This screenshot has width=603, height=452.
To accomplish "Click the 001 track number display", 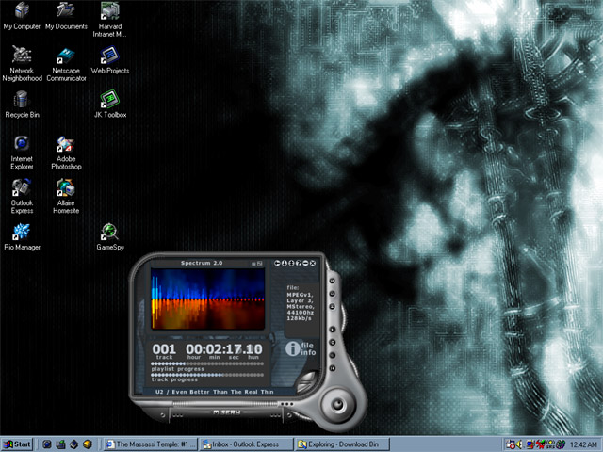I will [164, 349].
